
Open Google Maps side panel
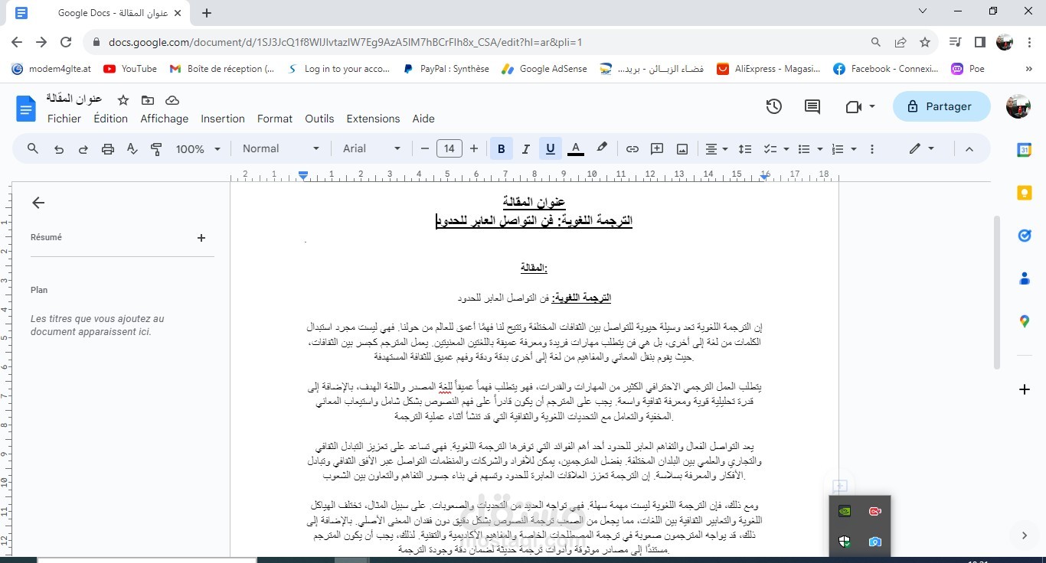click(1025, 321)
